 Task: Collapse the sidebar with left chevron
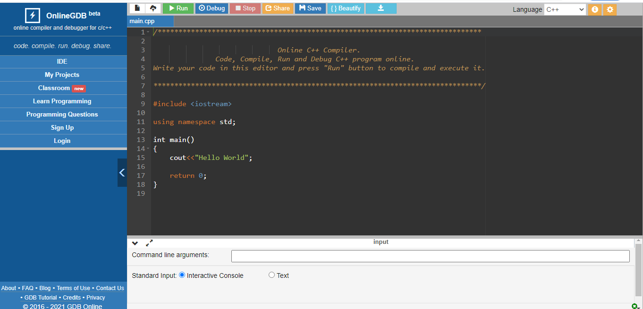click(122, 173)
